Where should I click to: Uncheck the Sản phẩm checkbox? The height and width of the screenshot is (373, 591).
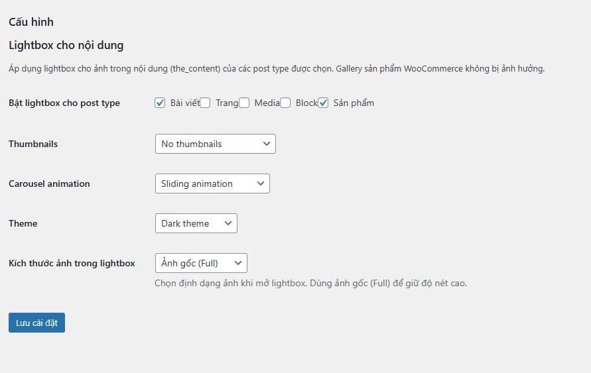click(x=323, y=103)
